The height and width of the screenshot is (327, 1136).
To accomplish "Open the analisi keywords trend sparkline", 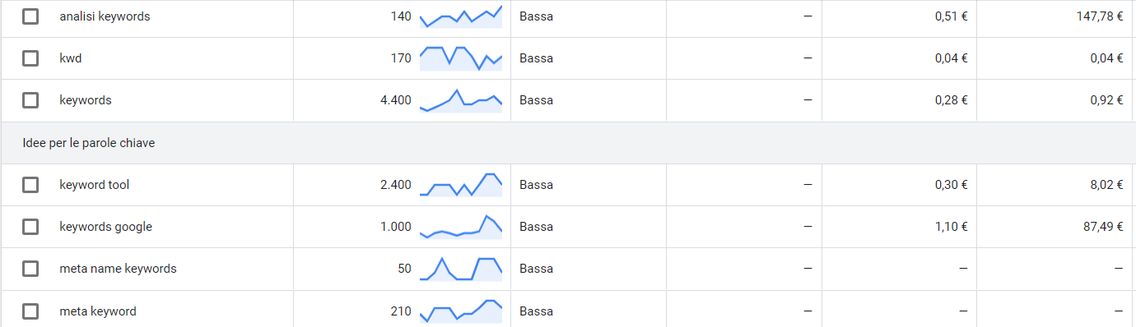I will pyautogui.click(x=461, y=16).
